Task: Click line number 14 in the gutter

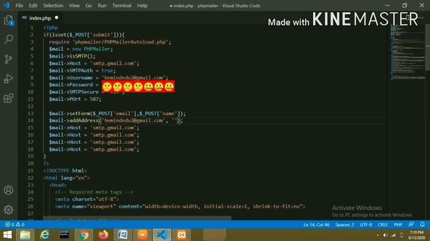Action: [x=30, y=120]
